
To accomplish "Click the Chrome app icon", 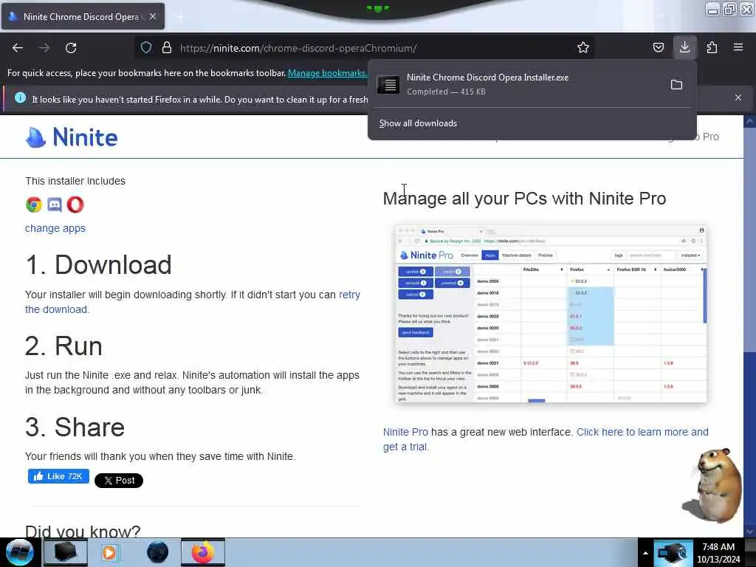I will point(34,205).
